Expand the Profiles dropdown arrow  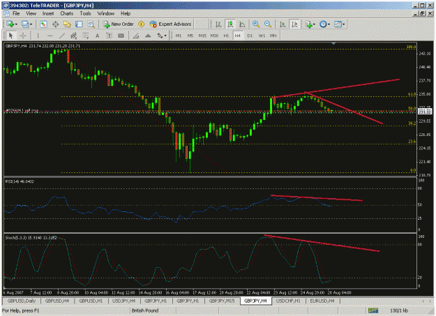coord(31,24)
